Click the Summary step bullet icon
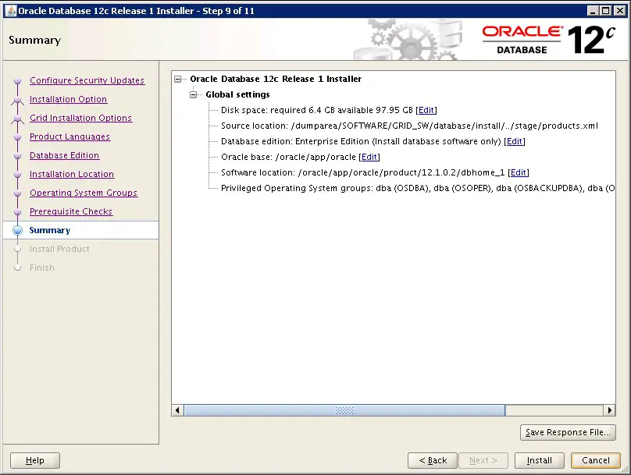 (x=17, y=230)
